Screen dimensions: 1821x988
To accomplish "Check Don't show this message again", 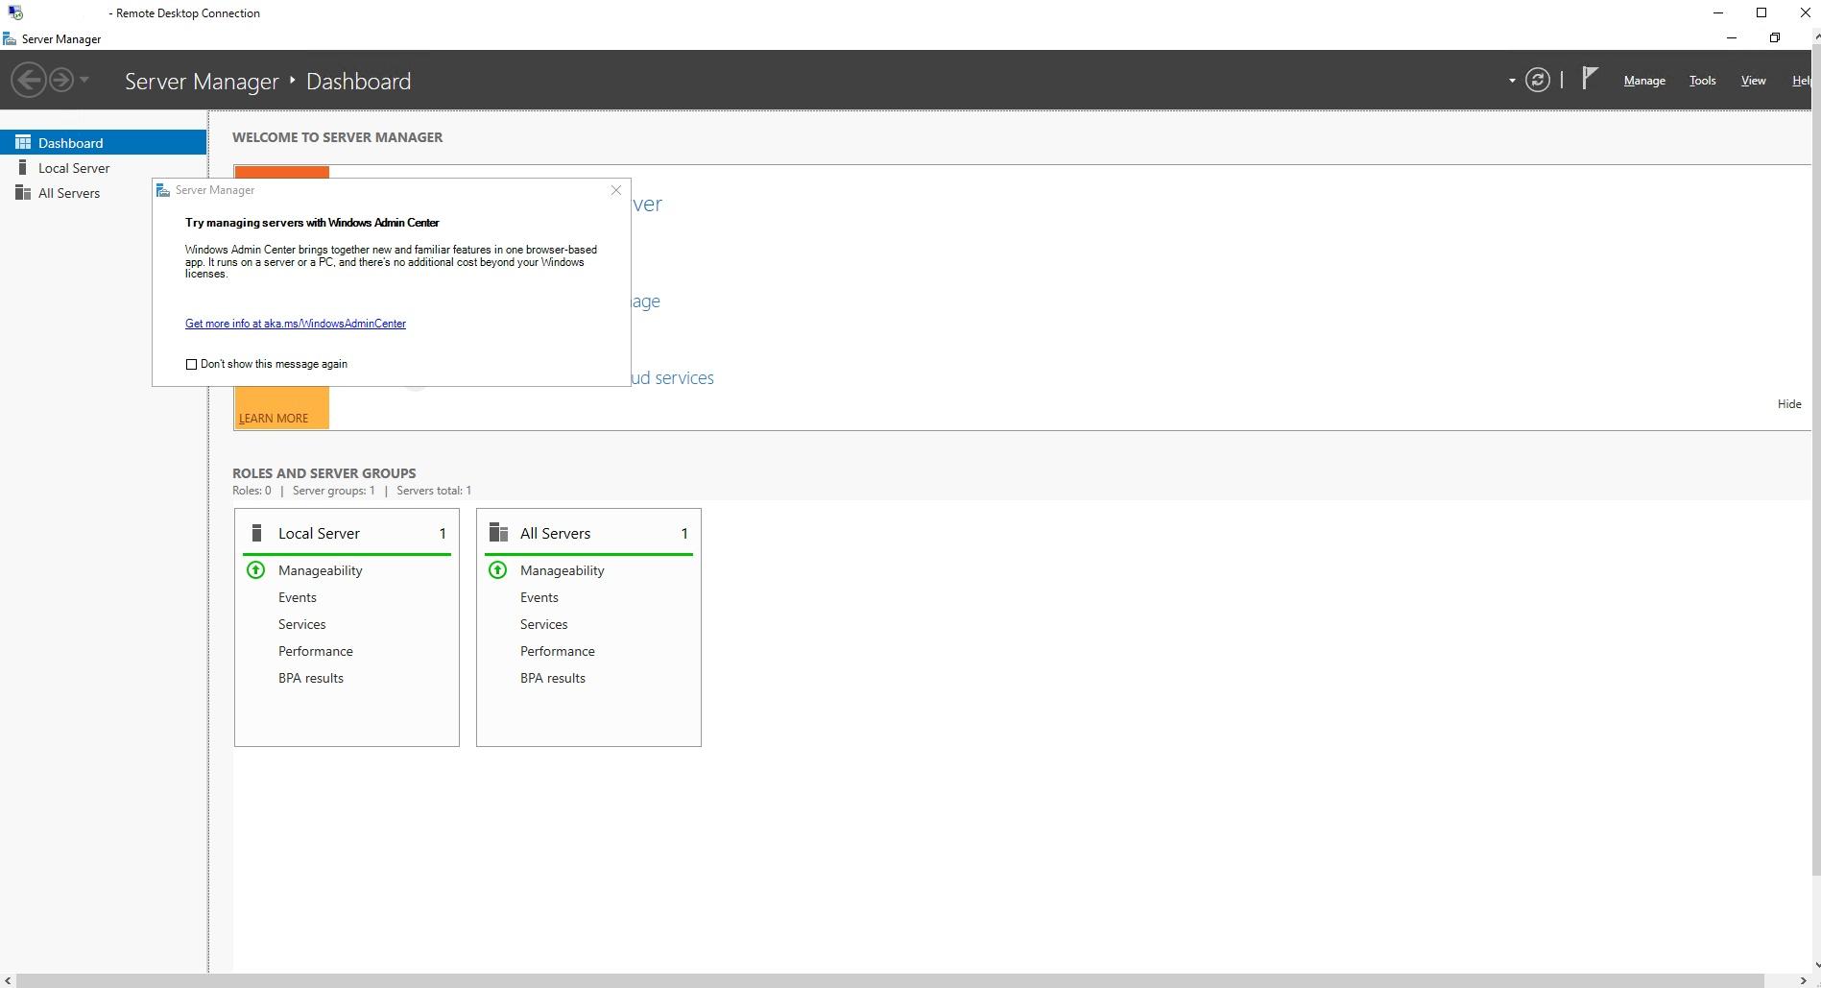I will (x=191, y=364).
